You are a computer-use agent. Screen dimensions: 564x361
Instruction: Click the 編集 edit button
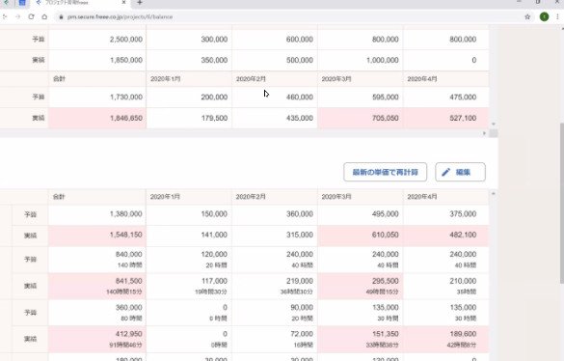(x=460, y=172)
